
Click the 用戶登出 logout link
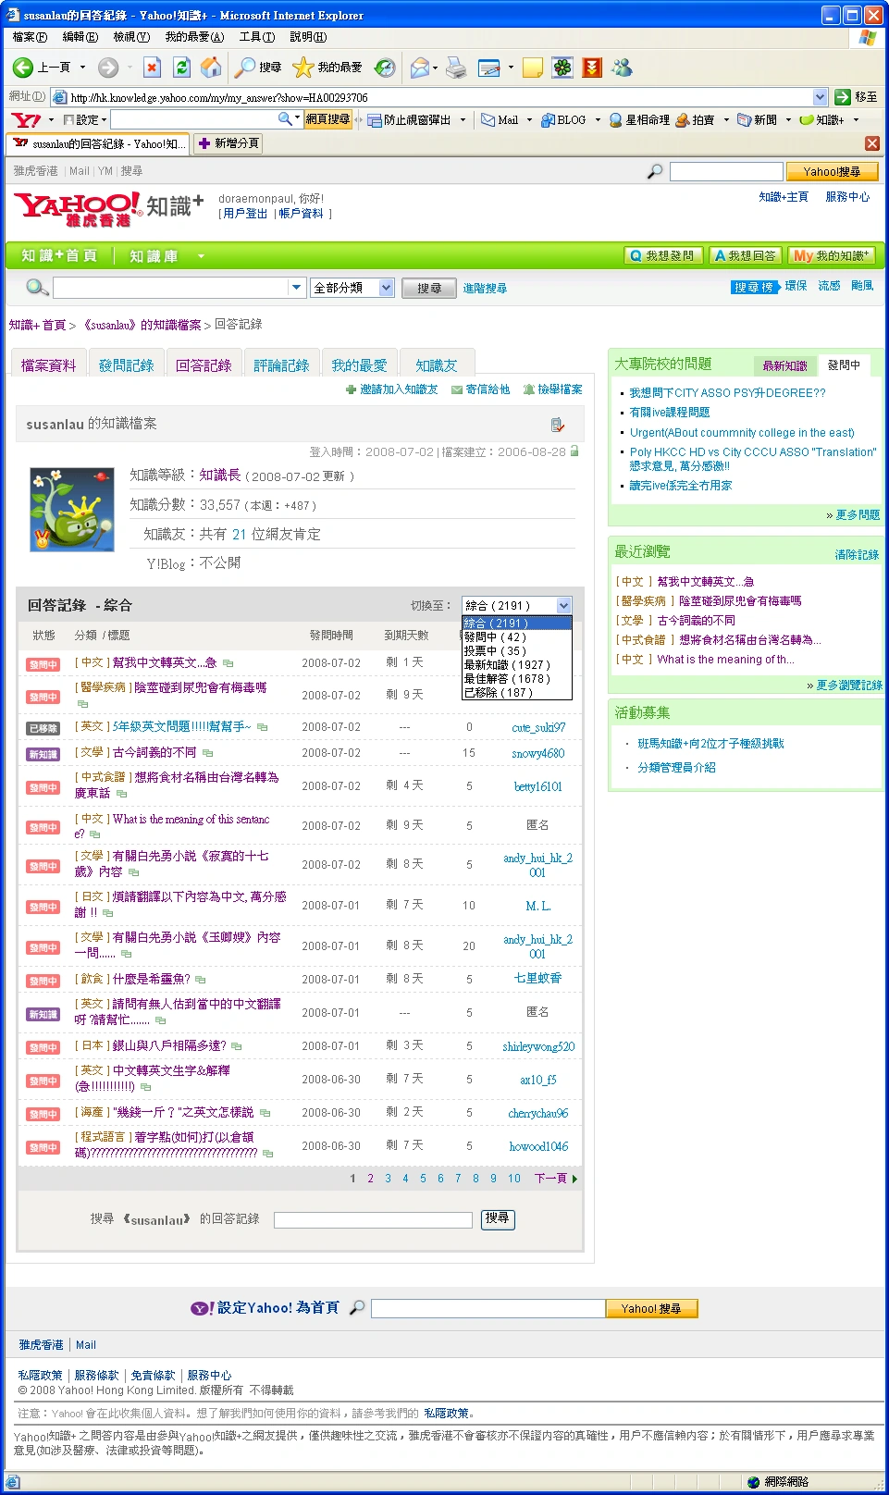click(x=246, y=214)
